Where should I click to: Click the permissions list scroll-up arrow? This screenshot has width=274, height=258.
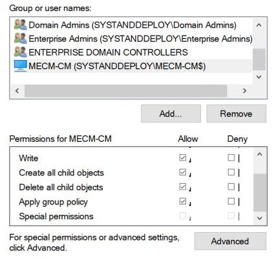coord(260,154)
